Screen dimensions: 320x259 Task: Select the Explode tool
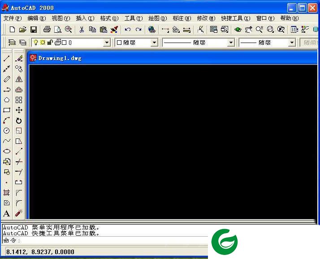[19, 213]
